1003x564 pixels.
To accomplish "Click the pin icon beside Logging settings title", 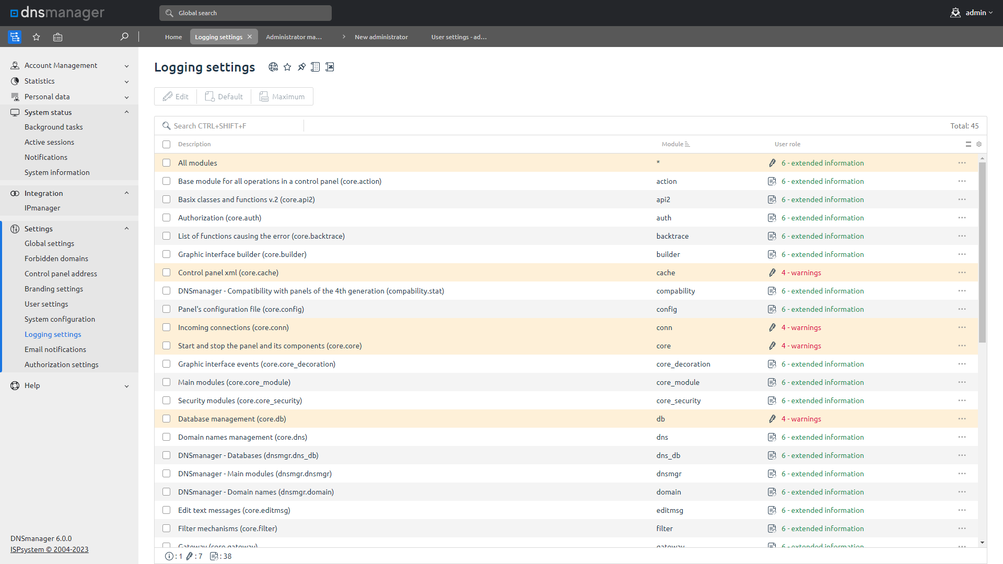I will (301, 67).
